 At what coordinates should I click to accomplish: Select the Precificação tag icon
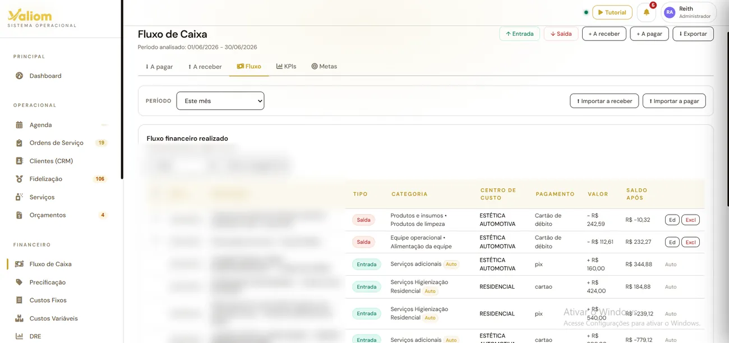(x=19, y=282)
